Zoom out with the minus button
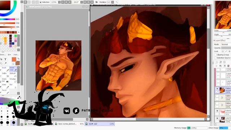 [x=63, y=2]
